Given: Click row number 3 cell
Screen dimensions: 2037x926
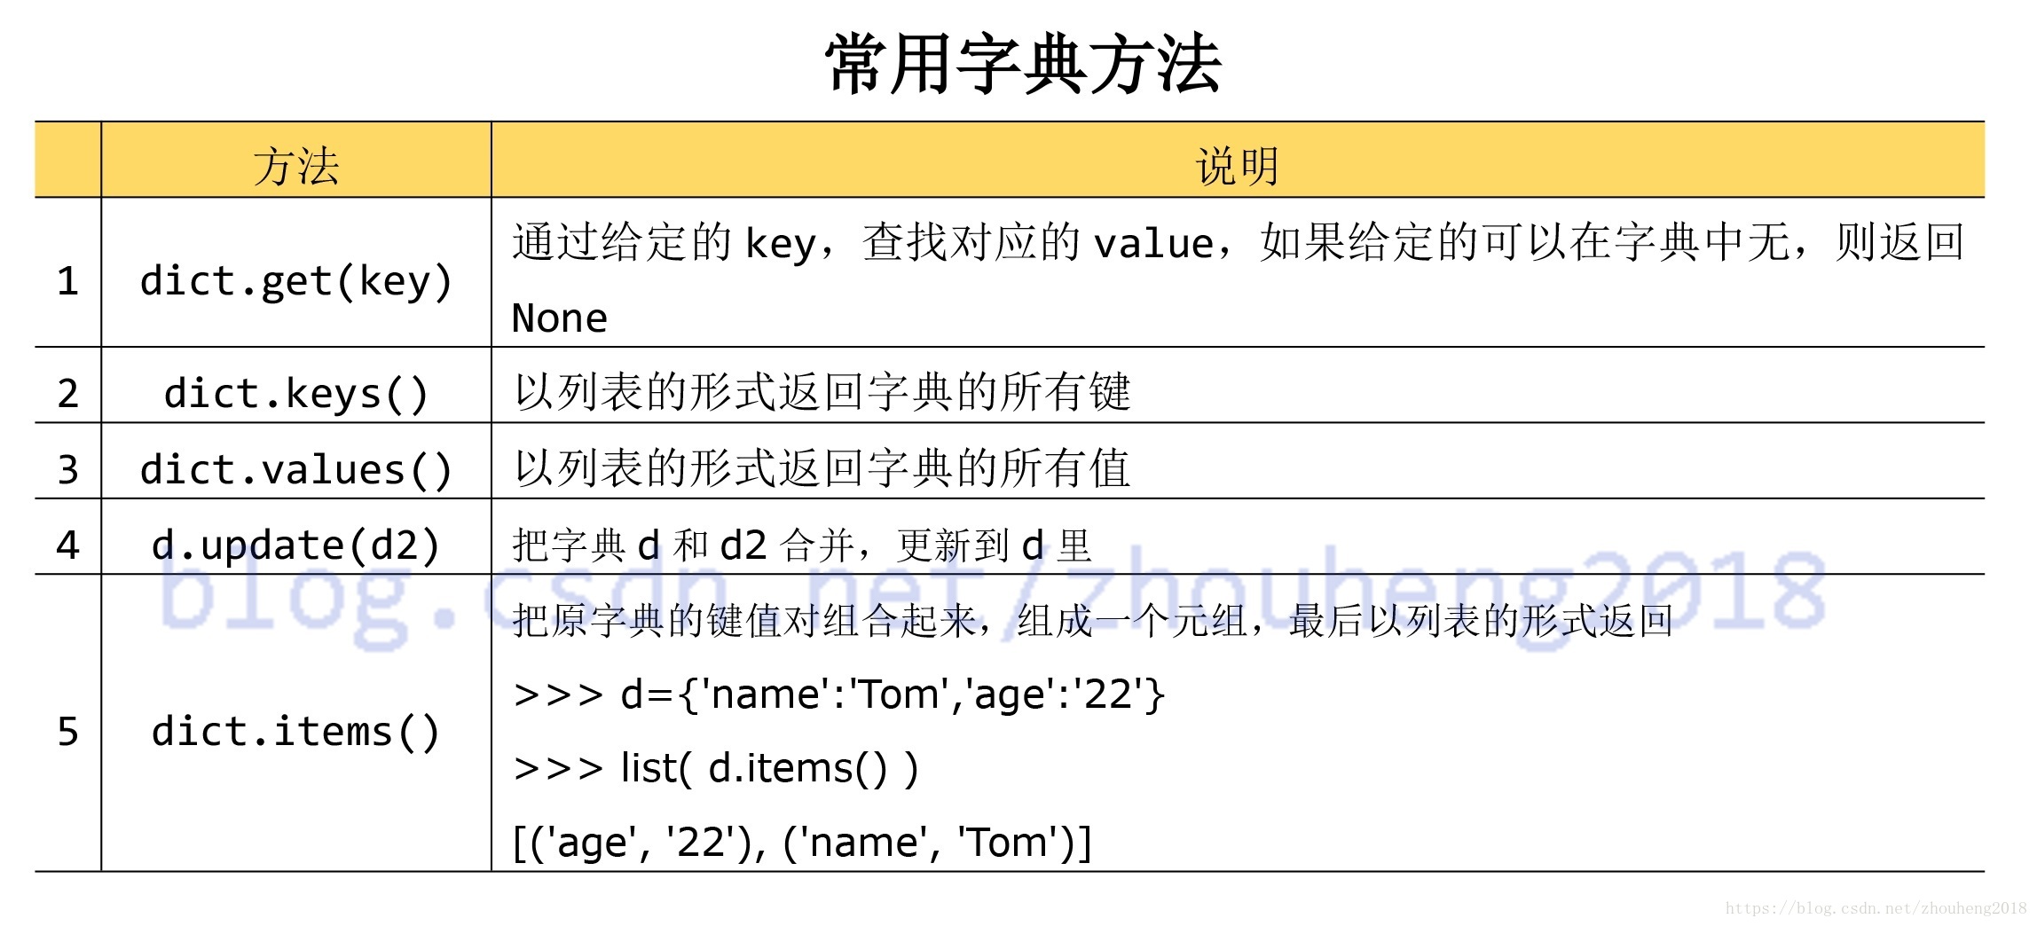Looking at the screenshot, I should (x=67, y=469).
